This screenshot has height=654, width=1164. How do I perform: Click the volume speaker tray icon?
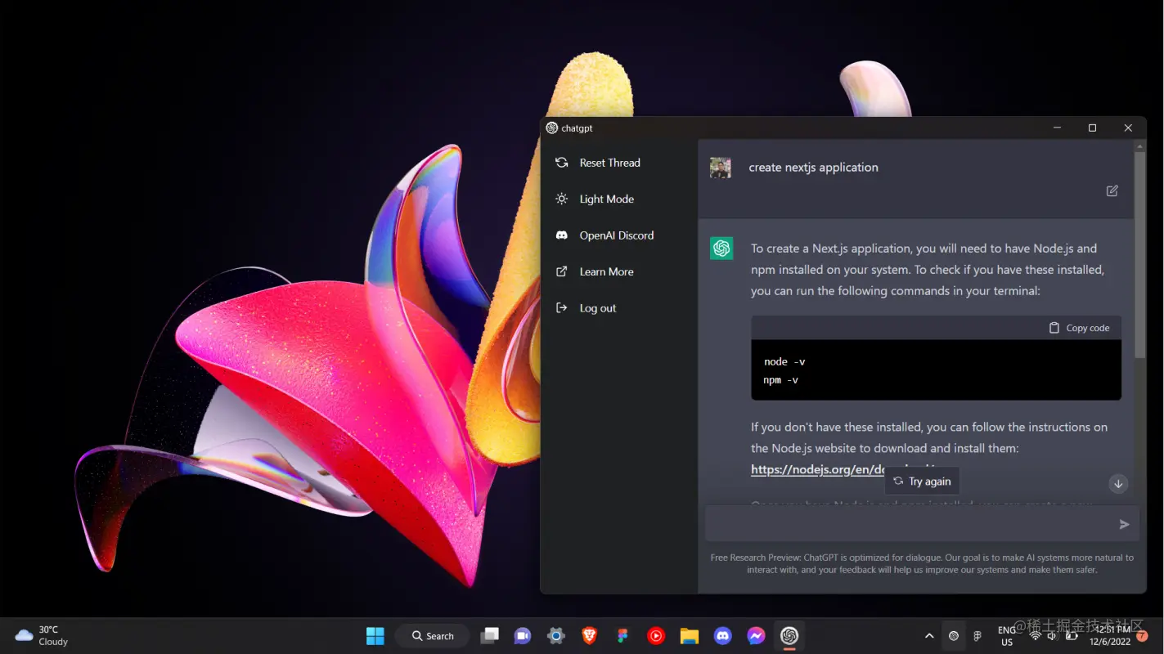pyautogui.click(x=1052, y=636)
